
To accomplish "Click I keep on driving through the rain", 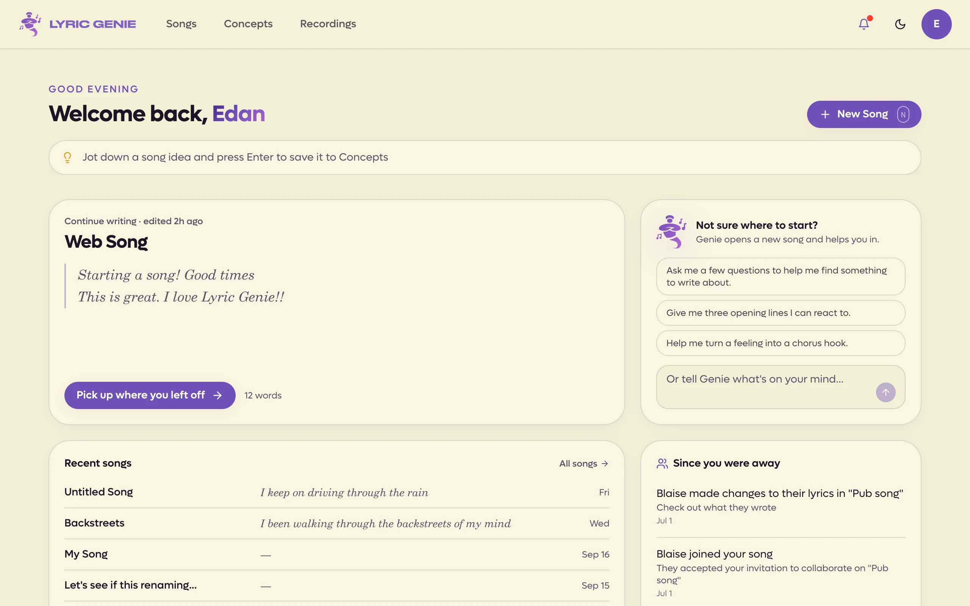I will click(x=344, y=493).
